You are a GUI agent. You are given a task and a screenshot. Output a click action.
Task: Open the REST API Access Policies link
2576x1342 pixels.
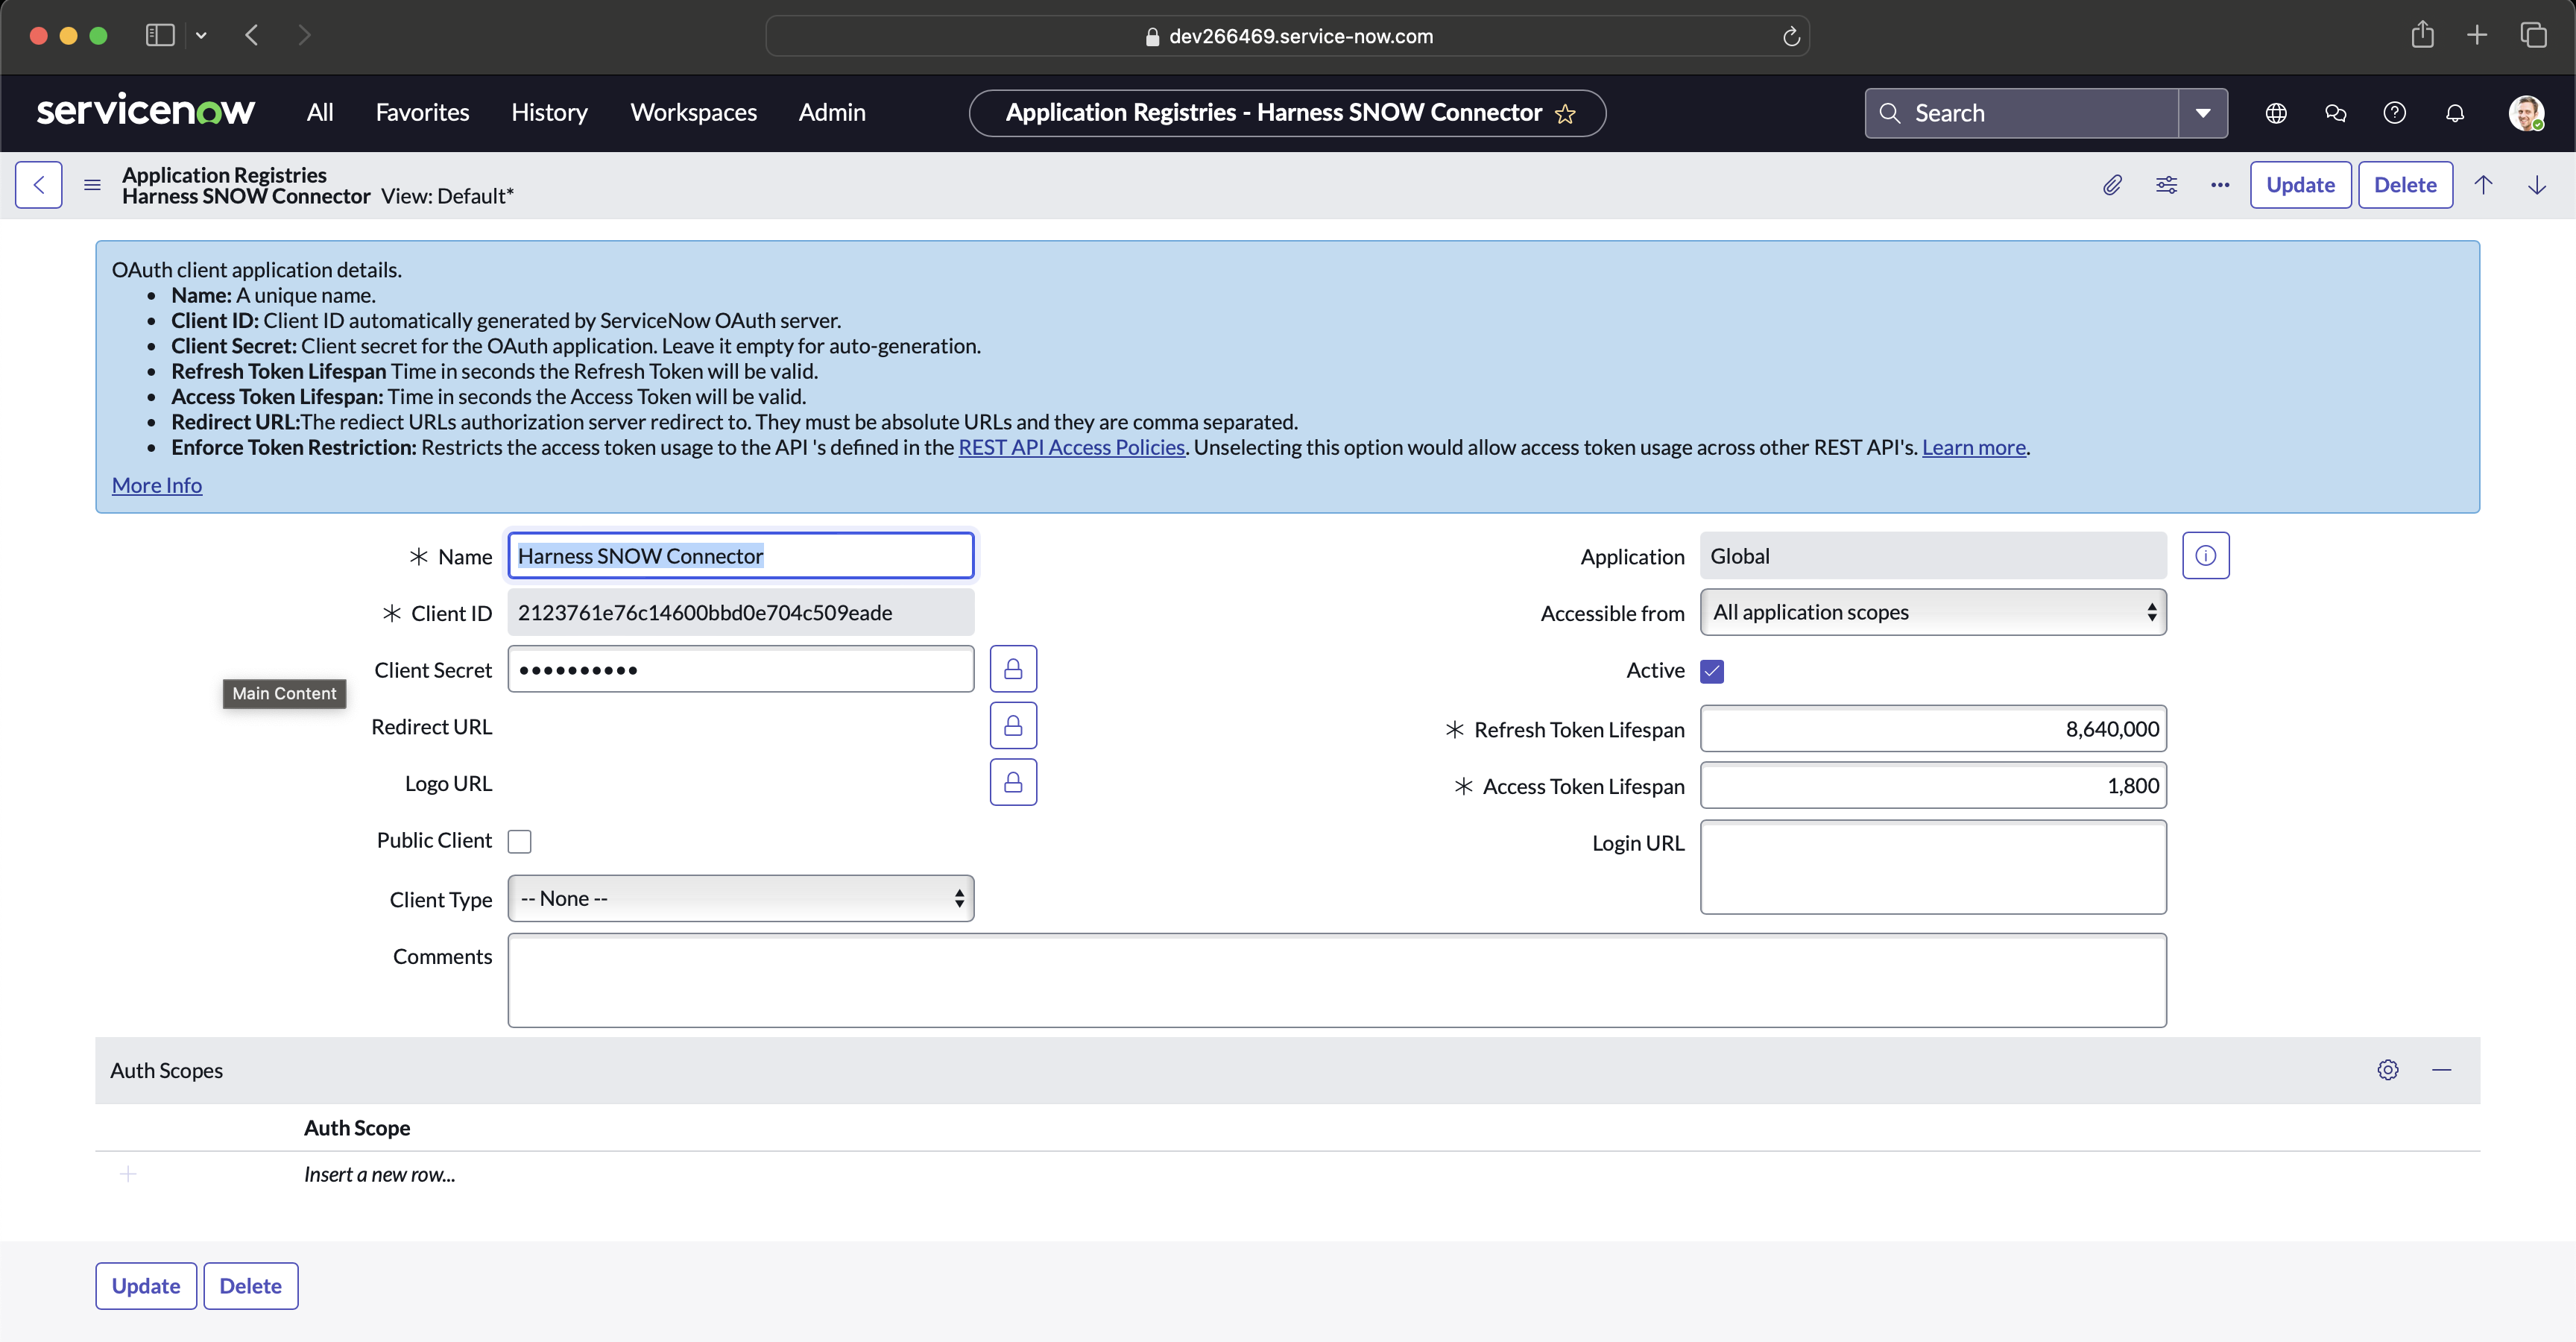pos(1071,447)
